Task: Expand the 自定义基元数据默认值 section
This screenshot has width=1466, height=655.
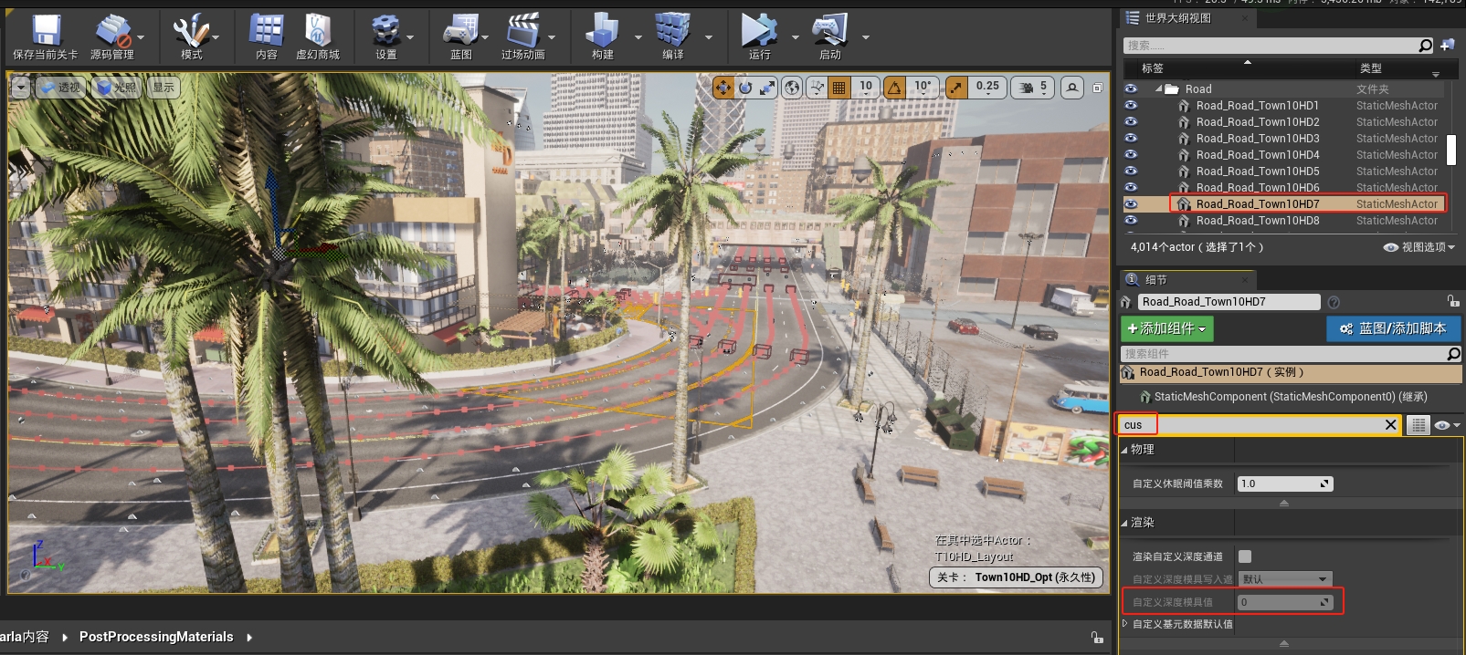Action: click(1125, 624)
